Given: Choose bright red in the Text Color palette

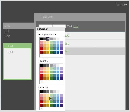Looking at the screenshot, I should [x=41, y=75].
